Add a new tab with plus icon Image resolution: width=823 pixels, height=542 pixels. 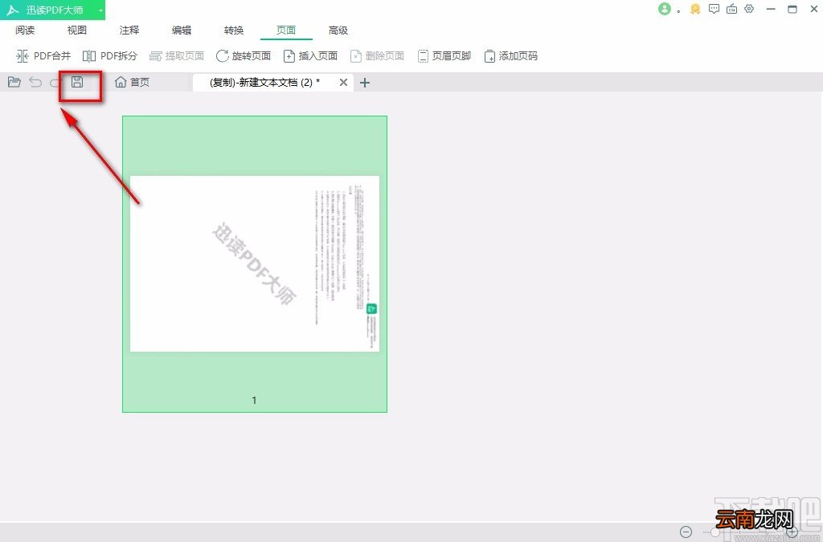(x=365, y=82)
